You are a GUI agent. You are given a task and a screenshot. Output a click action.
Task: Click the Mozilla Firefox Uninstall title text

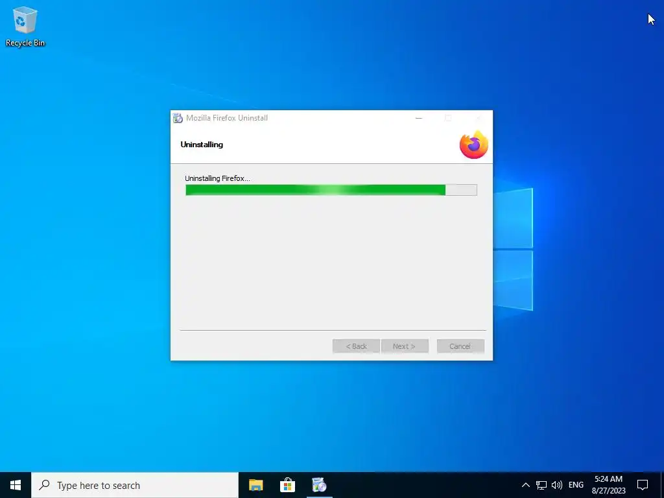(x=227, y=118)
